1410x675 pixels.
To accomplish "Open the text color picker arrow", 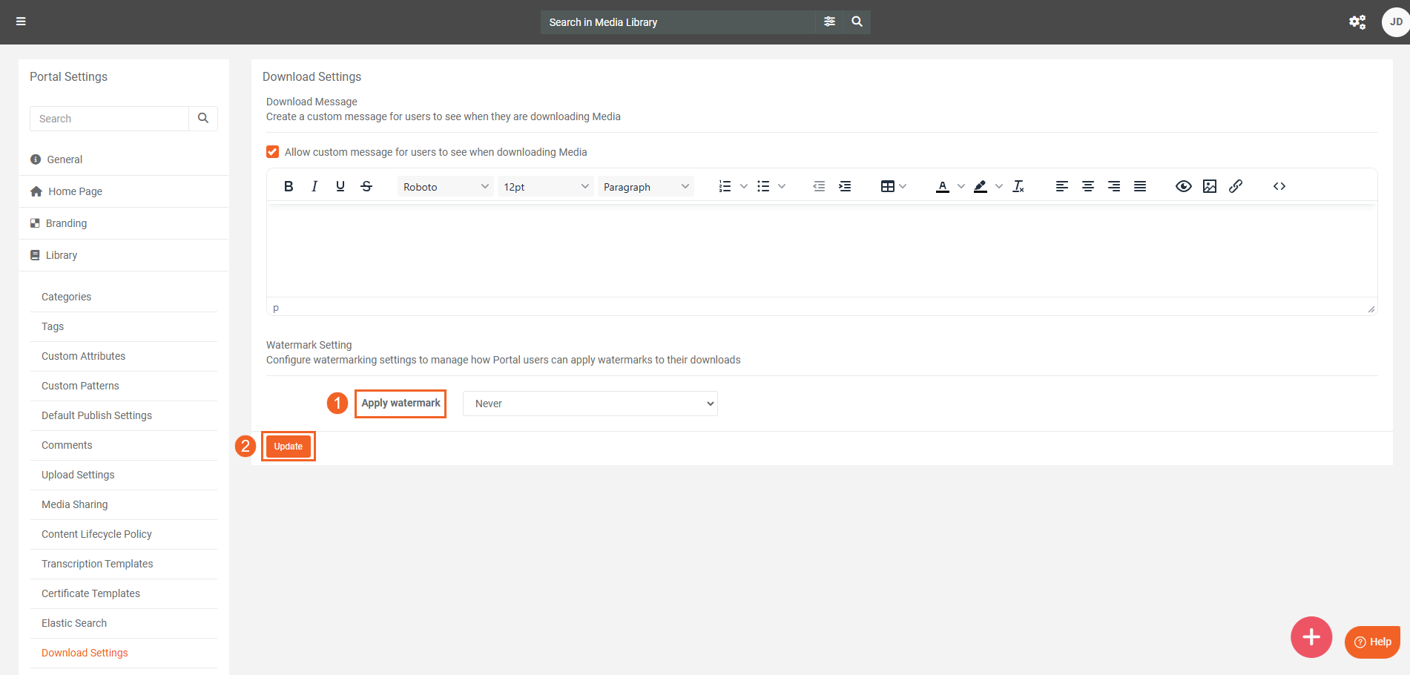I will coord(961,186).
